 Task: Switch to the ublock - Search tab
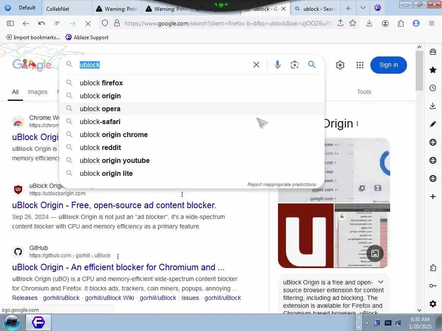316,9
